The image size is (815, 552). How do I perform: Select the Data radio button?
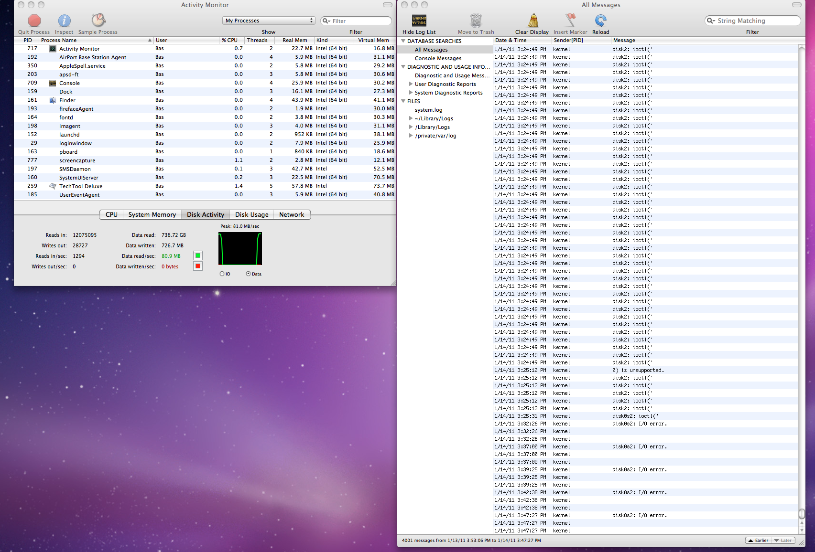pos(248,274)
